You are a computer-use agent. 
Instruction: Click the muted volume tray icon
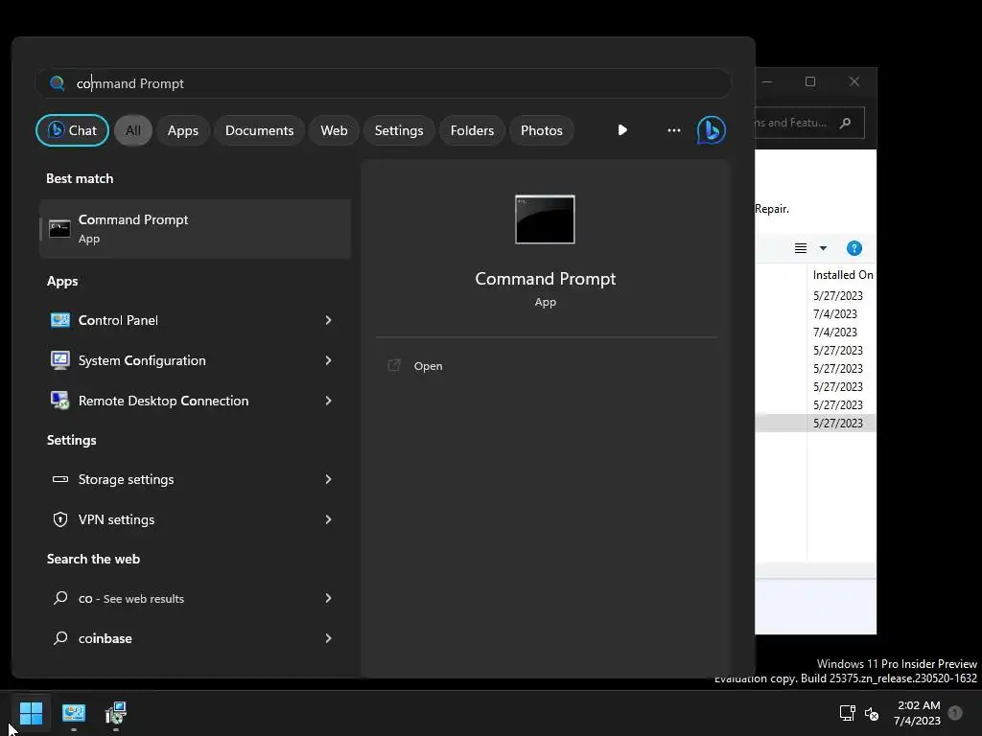coord(872,713)
